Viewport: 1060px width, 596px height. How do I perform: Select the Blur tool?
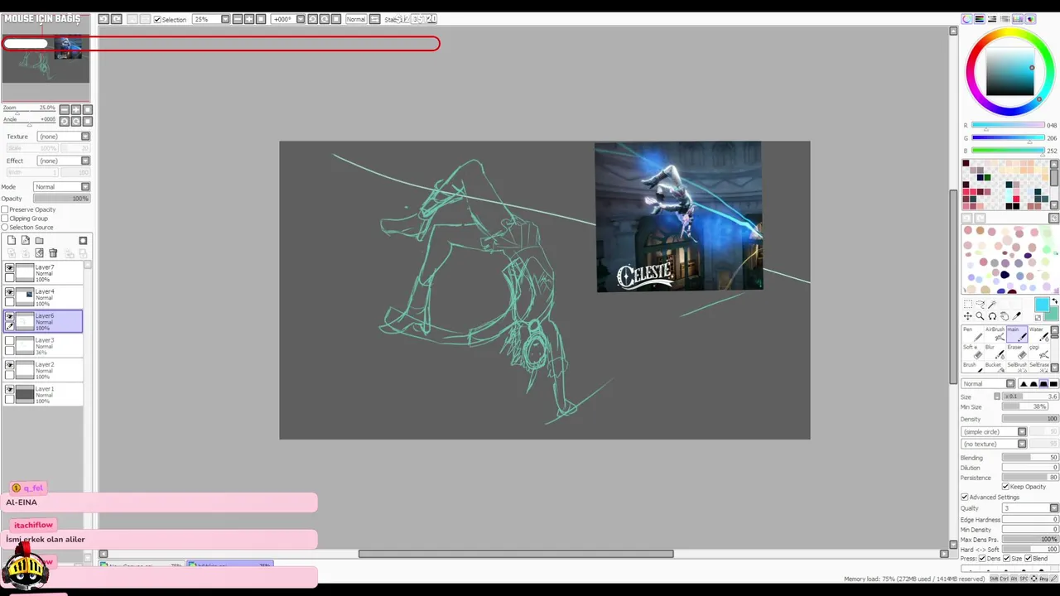(995, 351)
